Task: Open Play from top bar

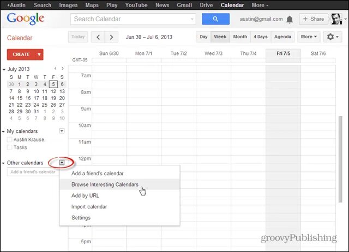Action: tap(112, 5)
